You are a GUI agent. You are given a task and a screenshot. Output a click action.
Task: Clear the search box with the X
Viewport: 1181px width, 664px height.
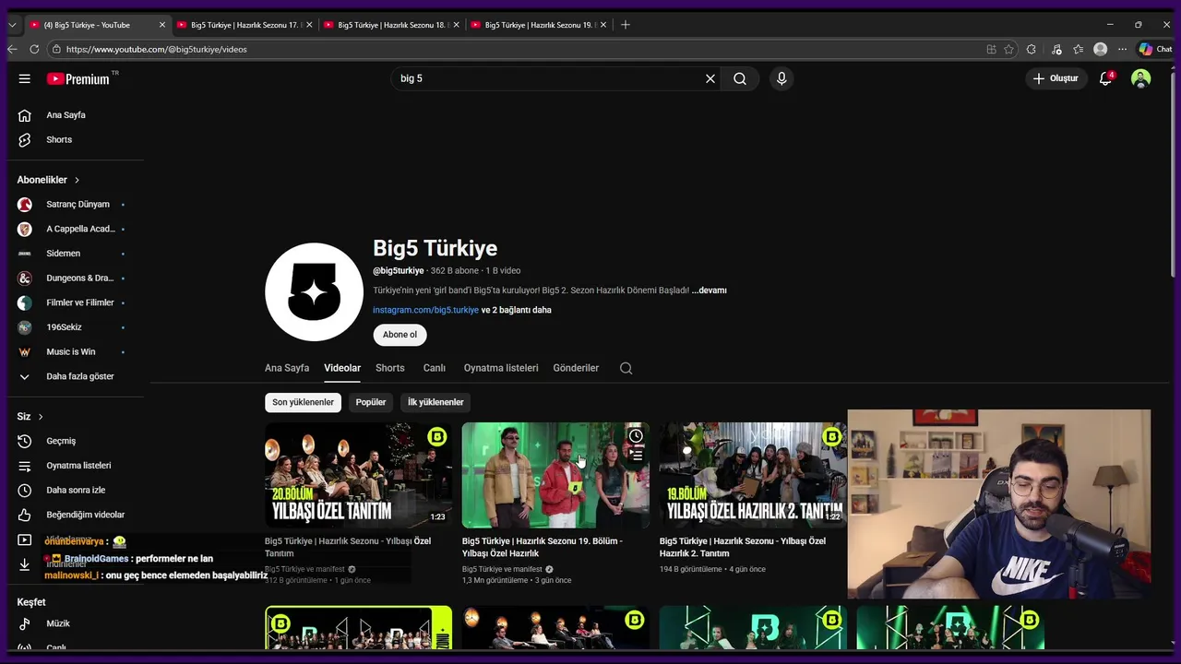(x=710, y=78)
